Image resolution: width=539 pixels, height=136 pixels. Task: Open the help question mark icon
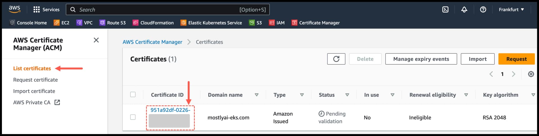483,10
